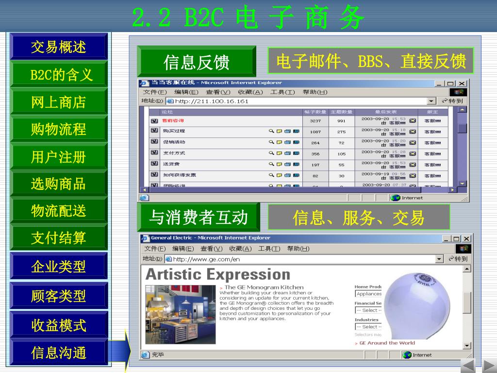Viewport: 497px width, 373px height.
Task: Open the 编辑(E) menu in the 当当客服在线 window
Action: click(186, 92)
